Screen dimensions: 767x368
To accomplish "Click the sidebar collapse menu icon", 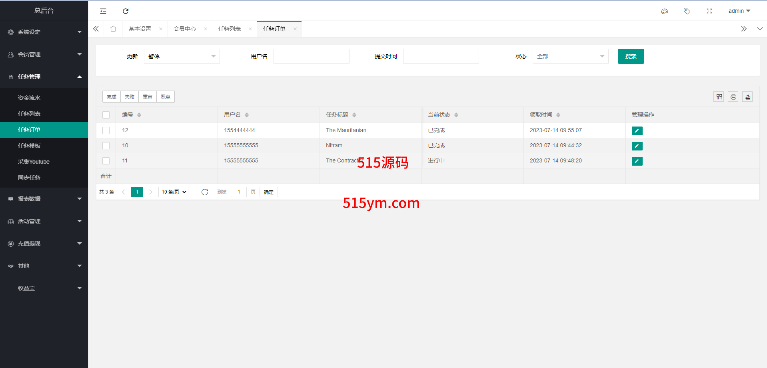I will pyautogui.click(x=103, y=11).
